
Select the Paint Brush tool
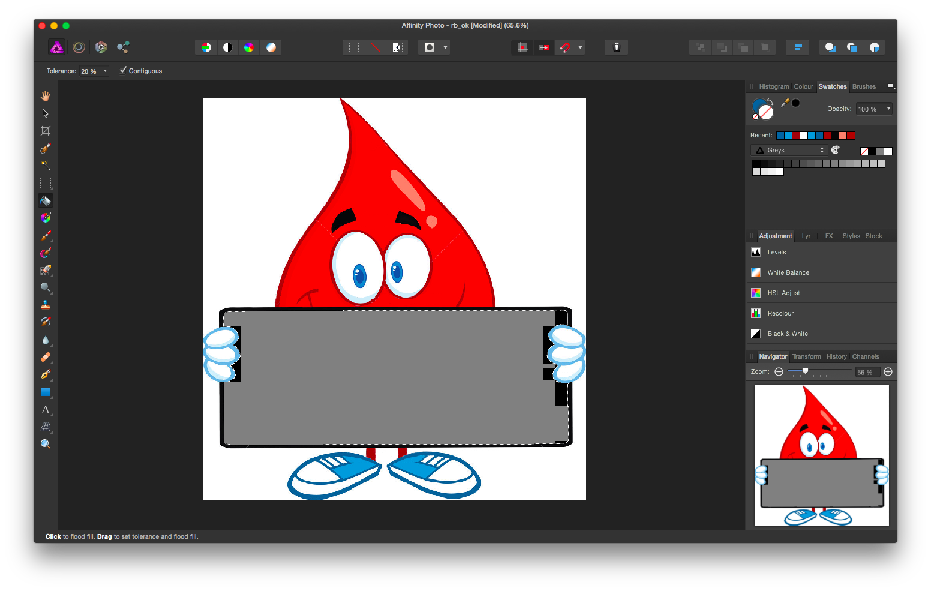(x=46, y=235)
